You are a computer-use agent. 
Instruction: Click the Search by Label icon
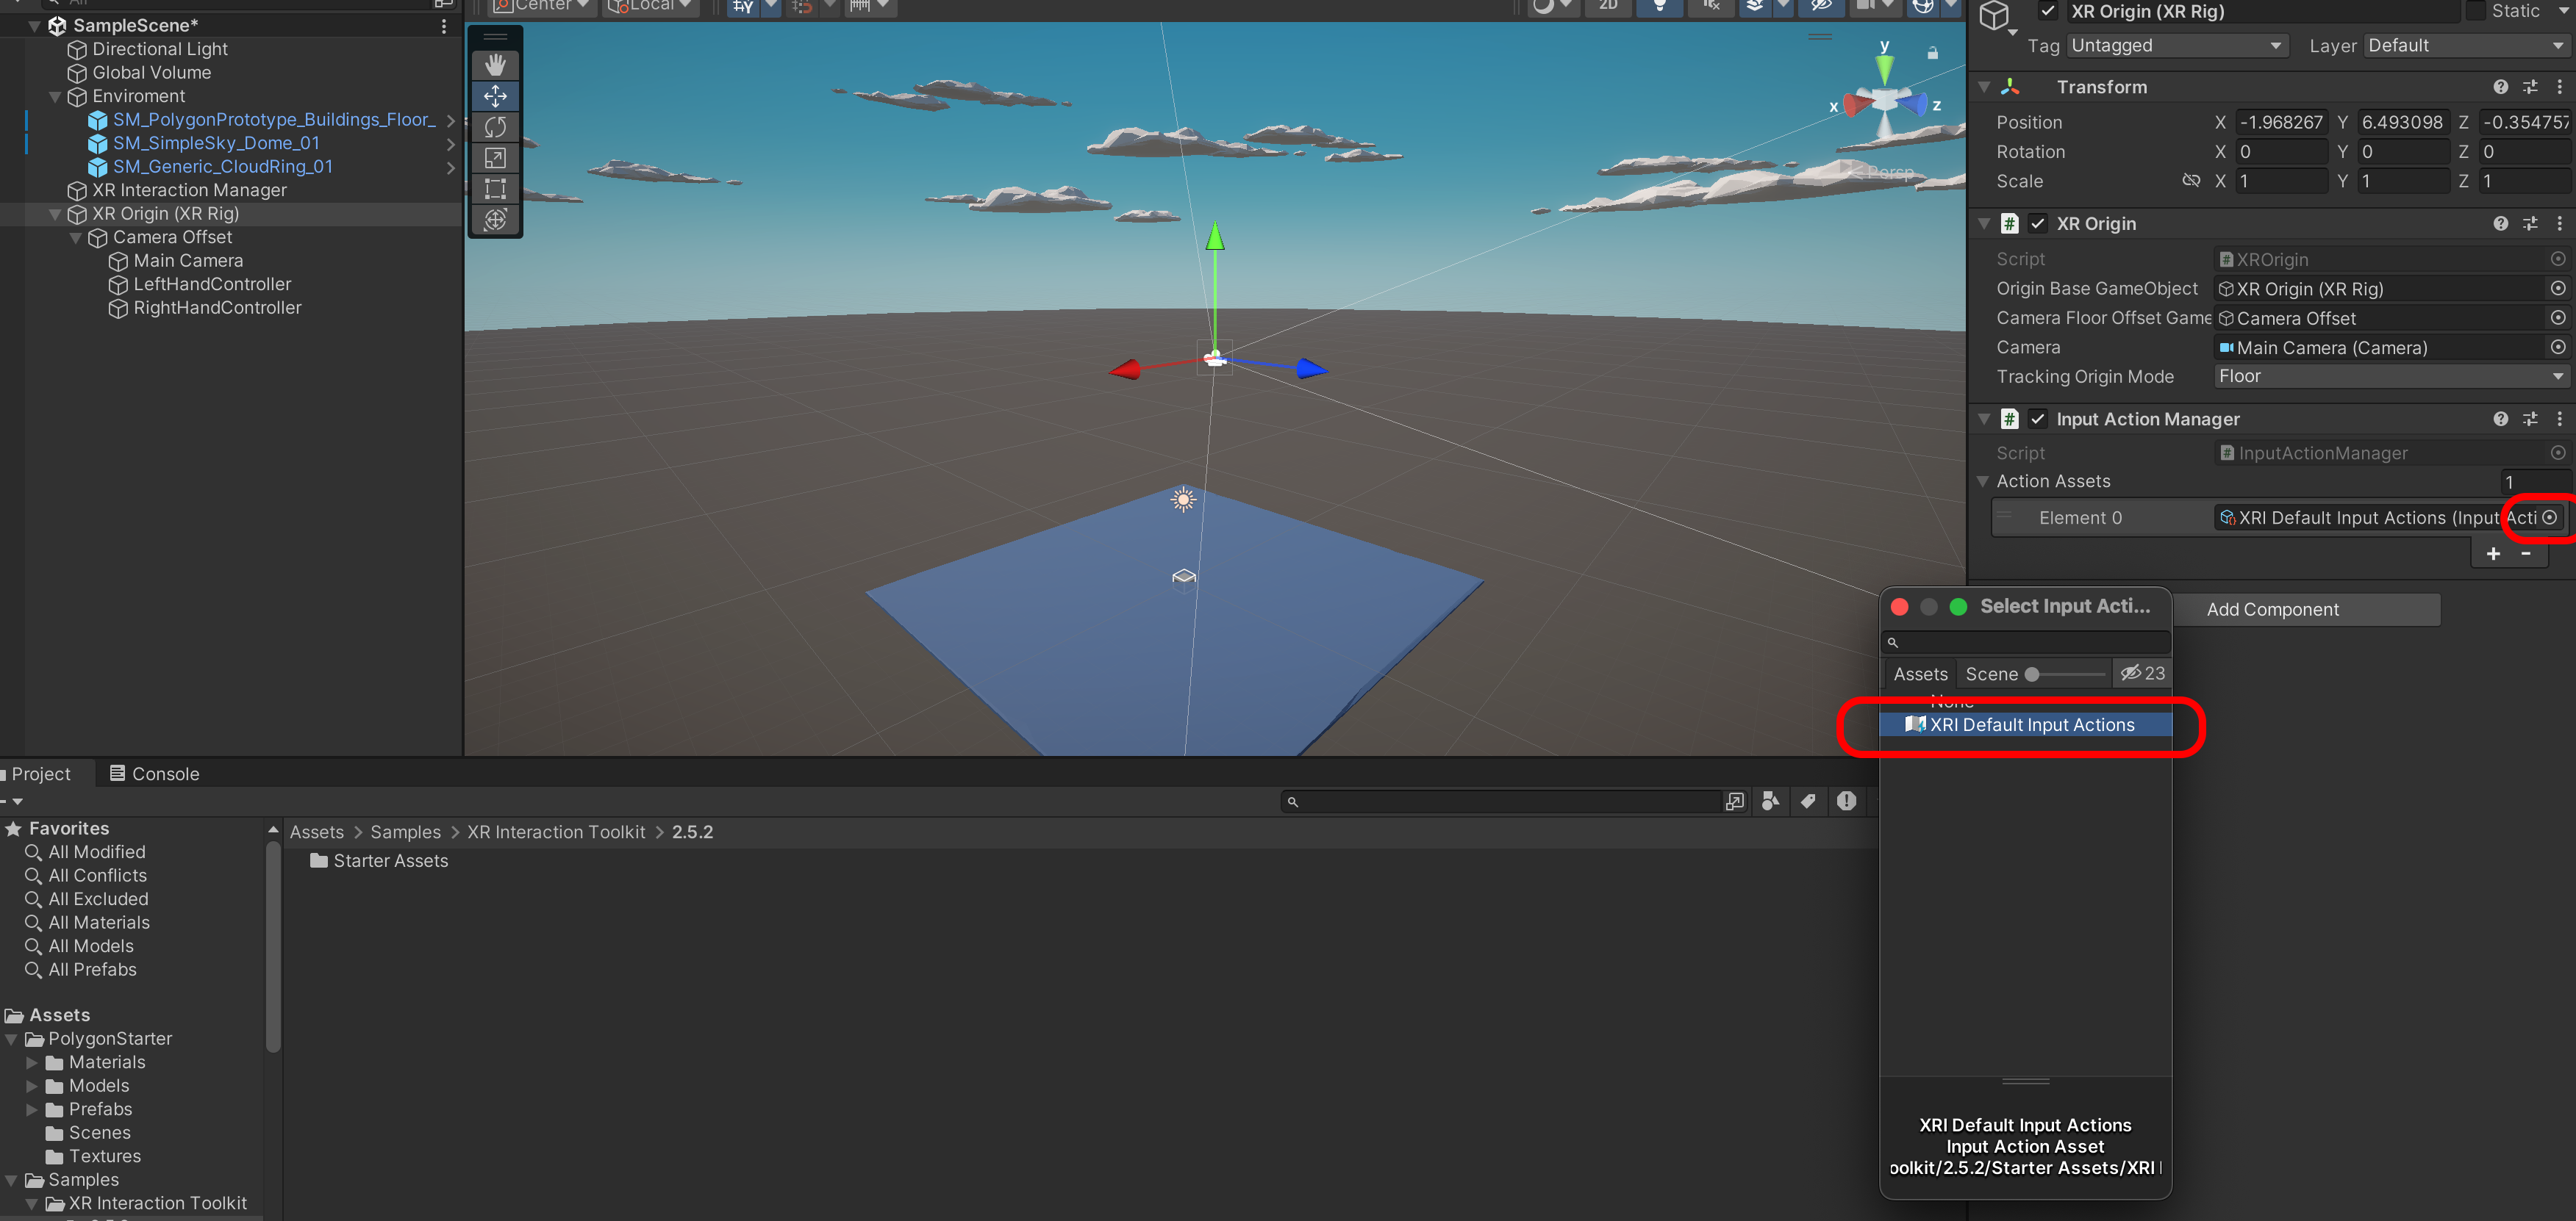[x=1808, y=802]
